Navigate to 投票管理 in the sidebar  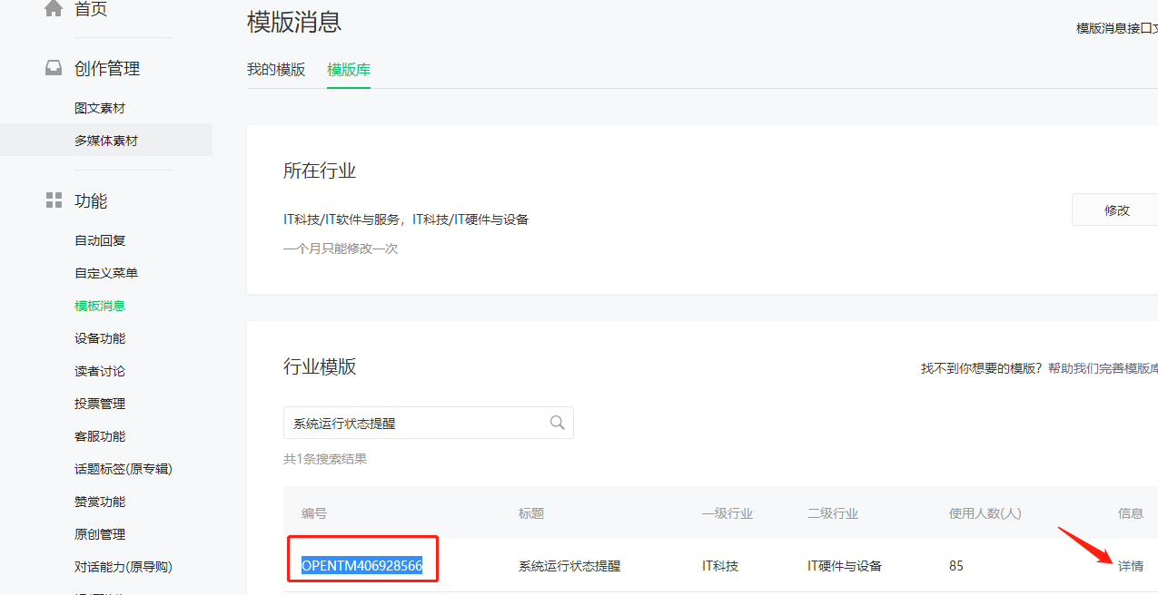100,404
